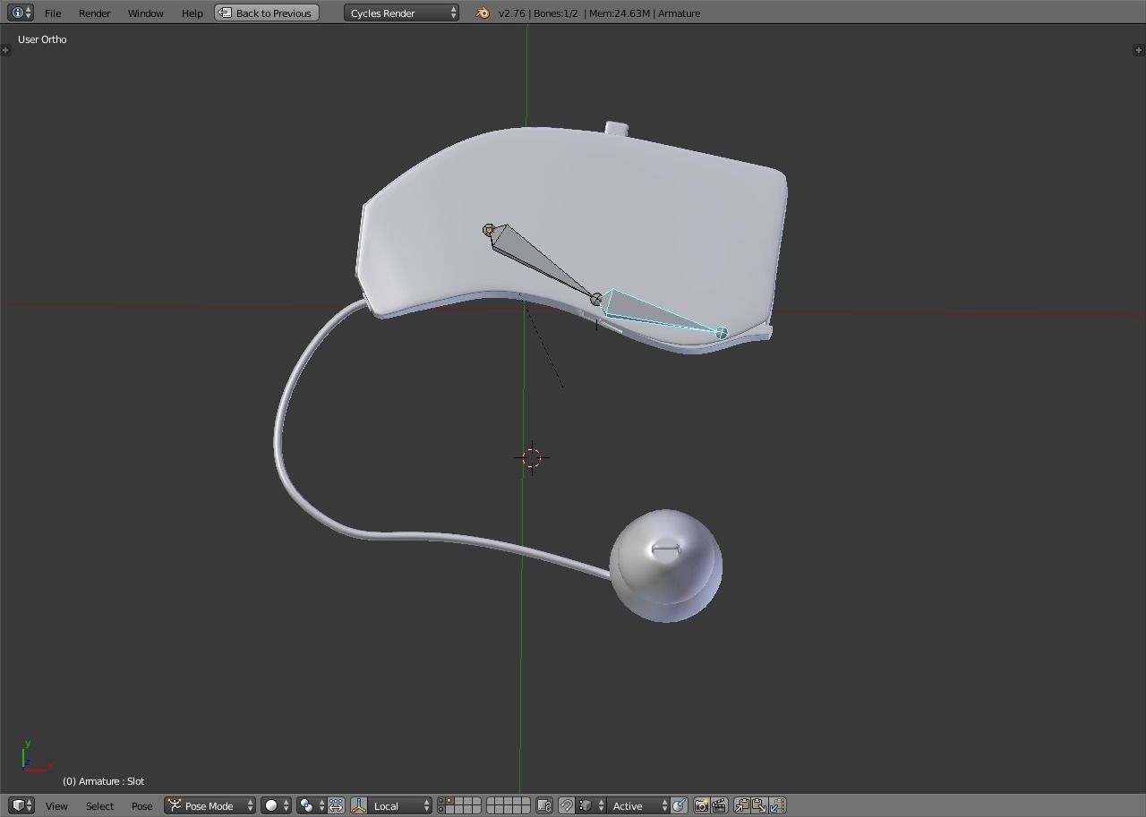Click 'User Ortho' view label
1146x817 pixels.
(x=42, y=39)
